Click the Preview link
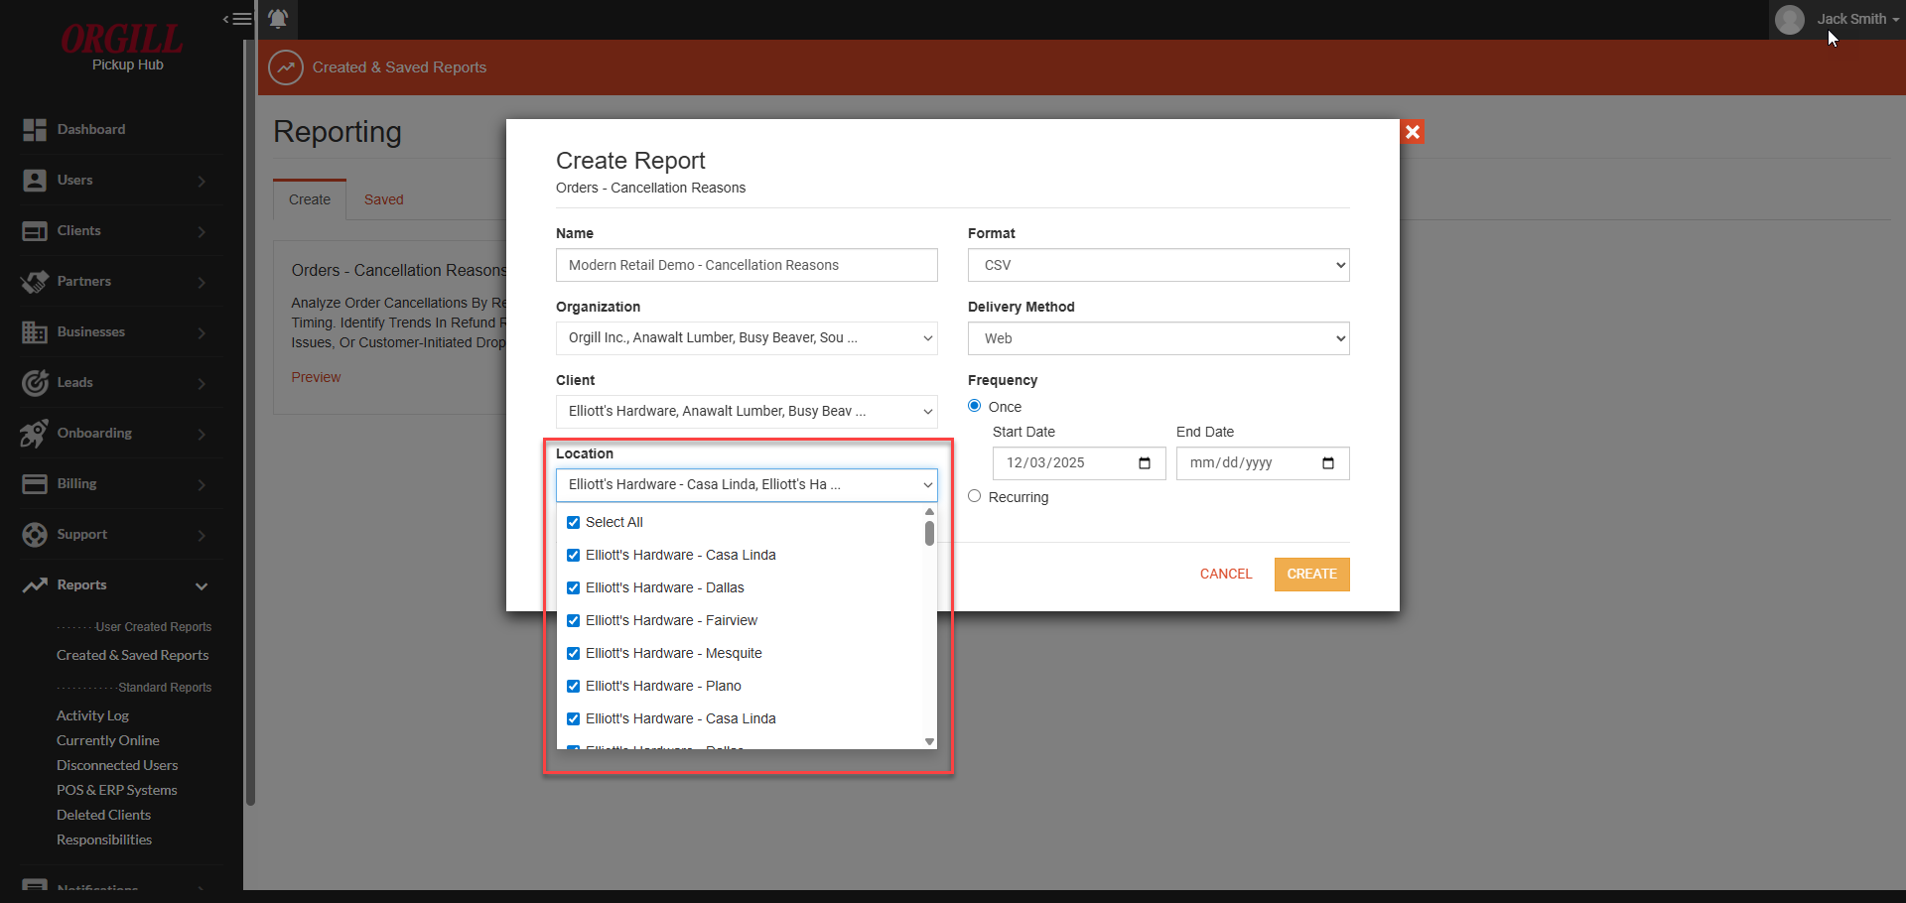 316,377
